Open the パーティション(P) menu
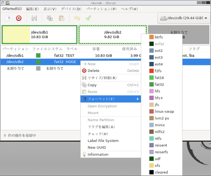 pyautogui.click(x=101, y=9)
